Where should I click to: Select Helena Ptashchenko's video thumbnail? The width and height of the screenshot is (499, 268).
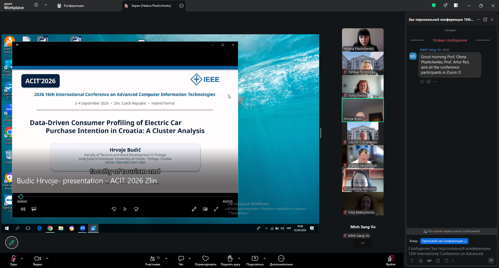coord(363,40)
